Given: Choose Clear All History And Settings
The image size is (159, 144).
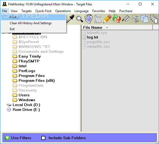Looking at the screenshot, I should point(33,23).
